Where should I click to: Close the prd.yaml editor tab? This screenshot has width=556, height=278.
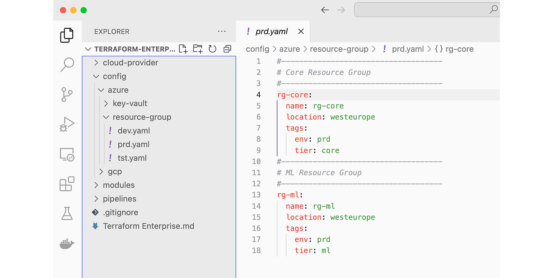[301, 31]
